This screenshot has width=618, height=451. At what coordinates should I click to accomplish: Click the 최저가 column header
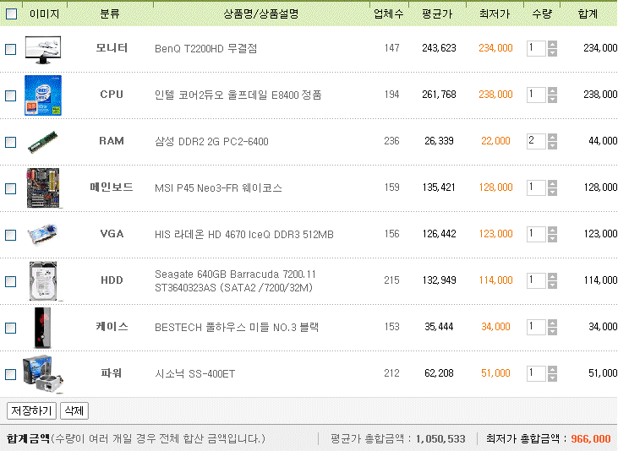[495, 14]
